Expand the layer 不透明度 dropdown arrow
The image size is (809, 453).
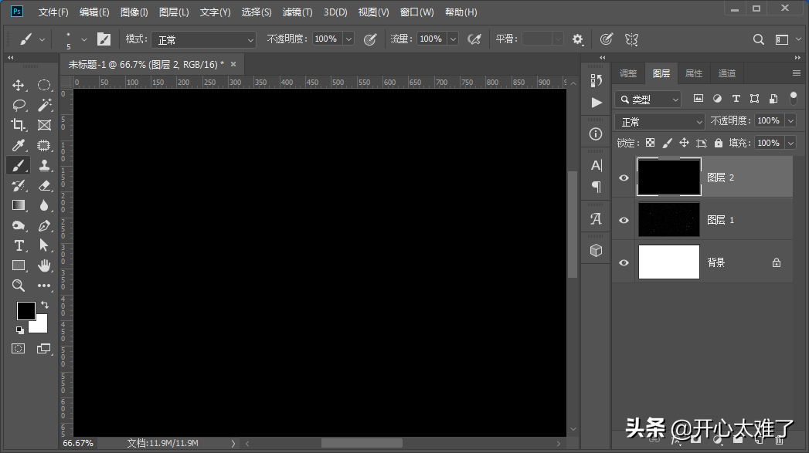(790, 120)
